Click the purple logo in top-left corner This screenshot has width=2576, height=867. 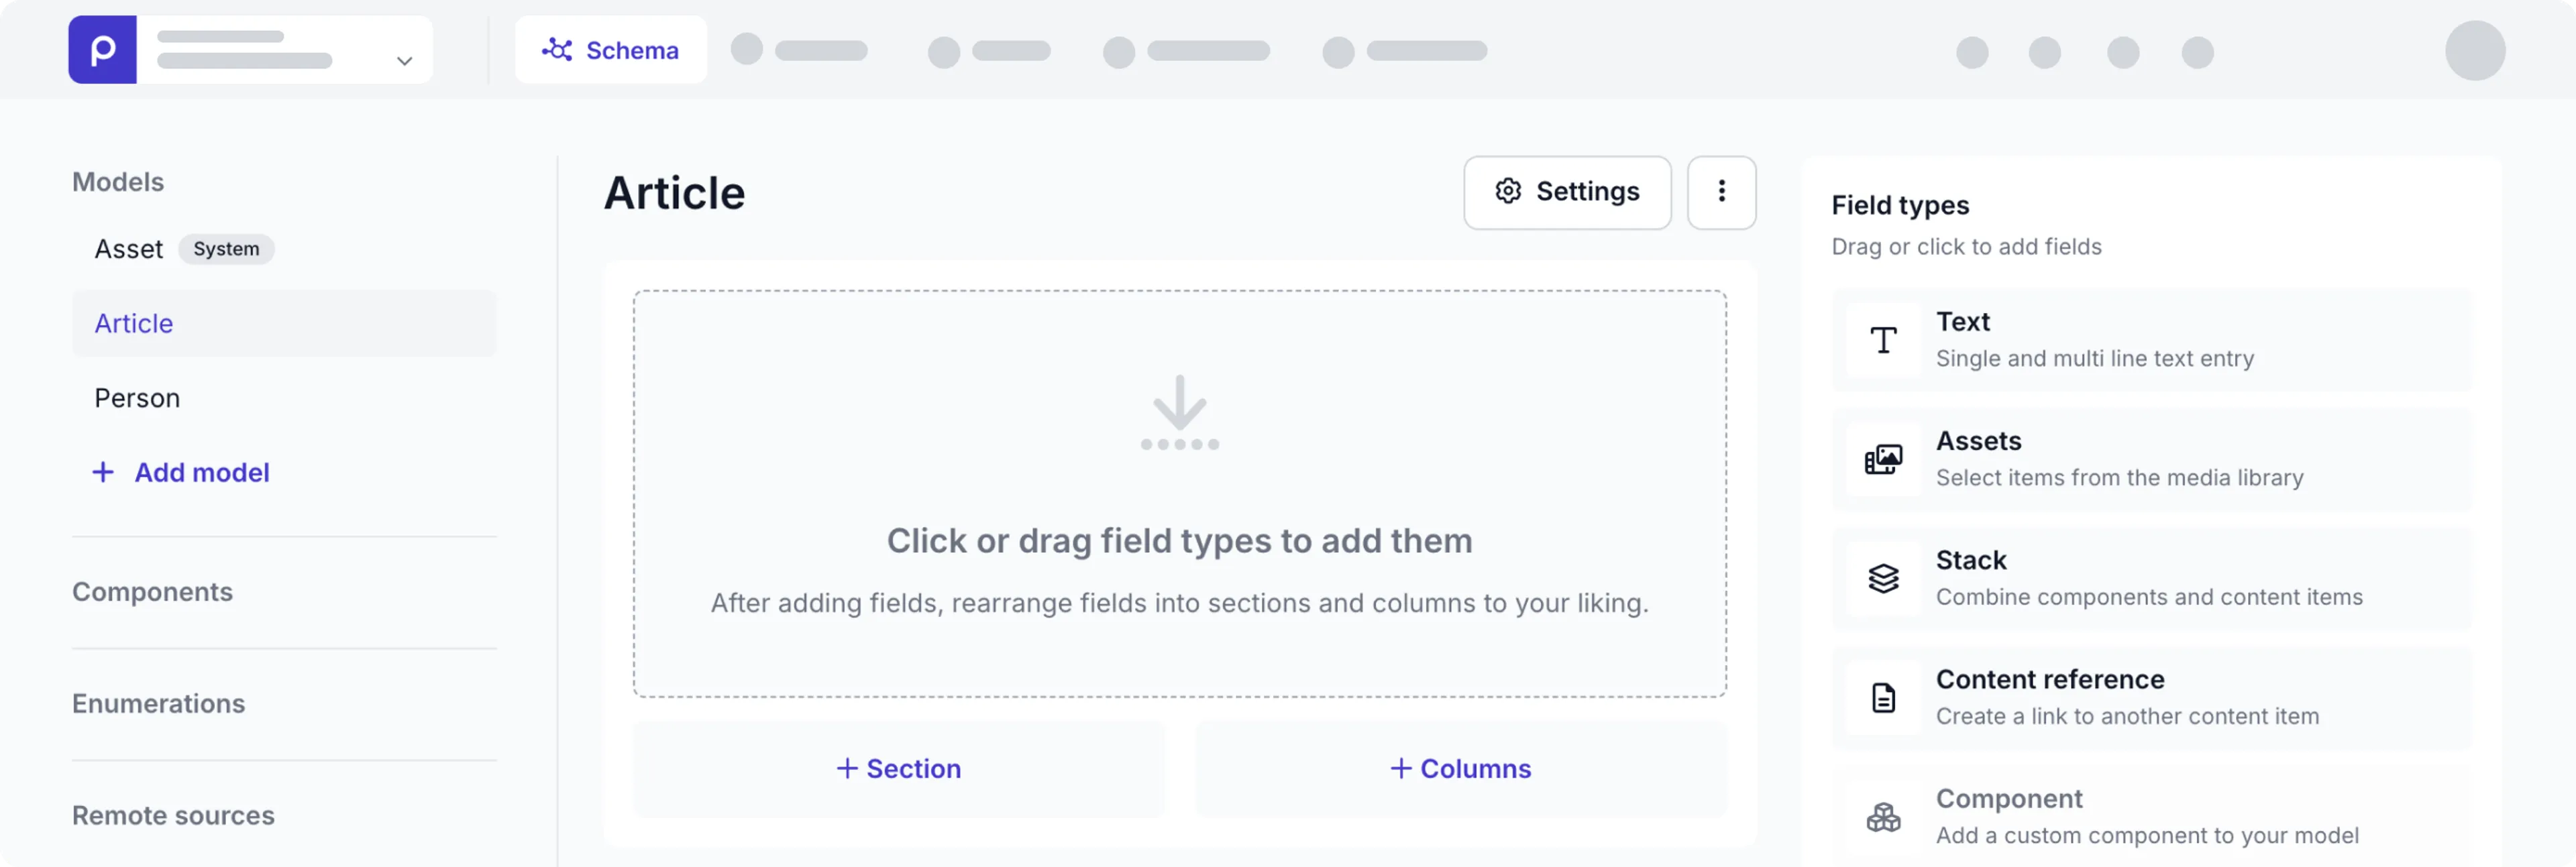[102, 50]
